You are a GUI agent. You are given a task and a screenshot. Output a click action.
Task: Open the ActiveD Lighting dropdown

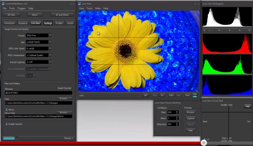coord(50,62)
